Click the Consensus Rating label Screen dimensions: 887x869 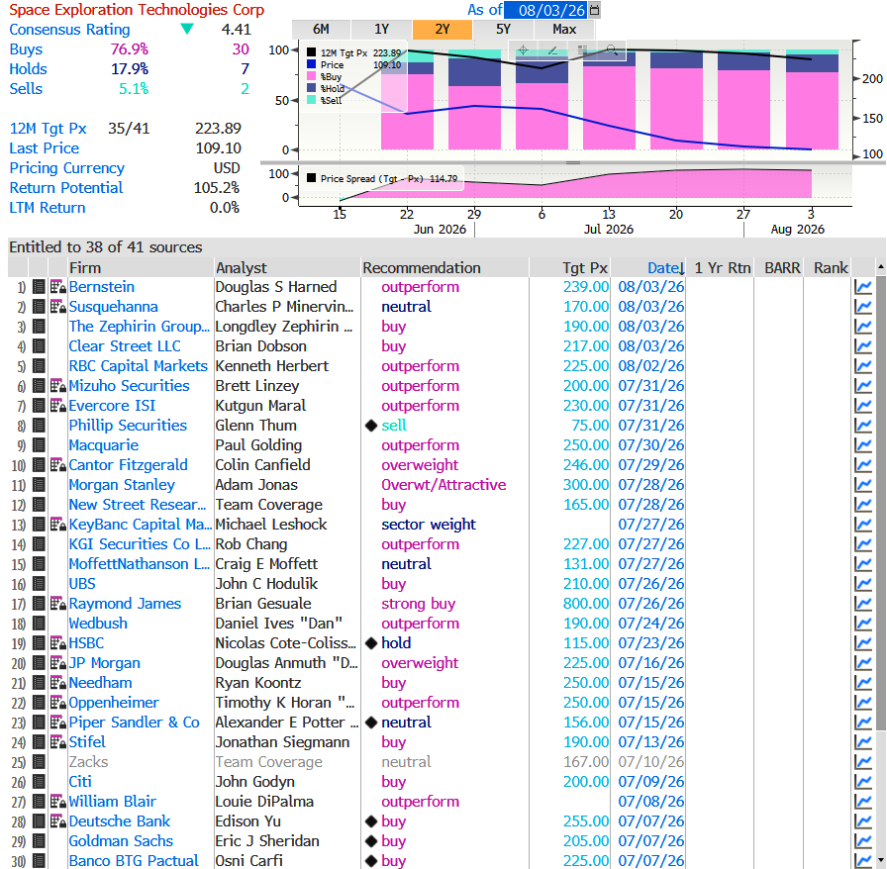click(69, 30)
